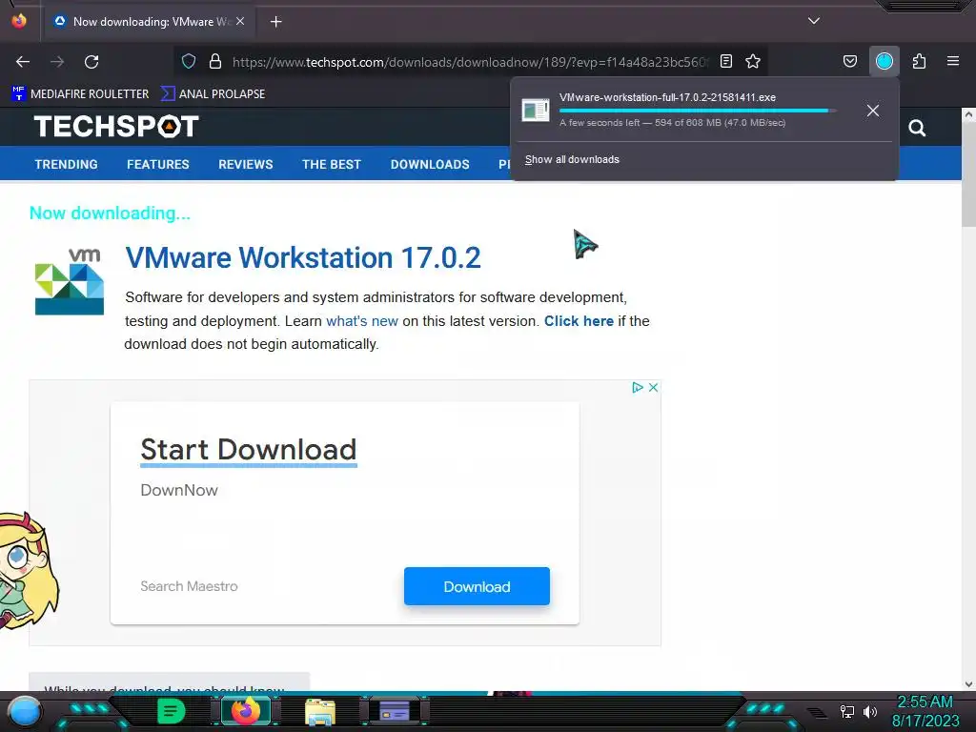Screen dimensions: 976x732
Task: Click VMware Workstation 17.0.2 title
Action: 303,257
